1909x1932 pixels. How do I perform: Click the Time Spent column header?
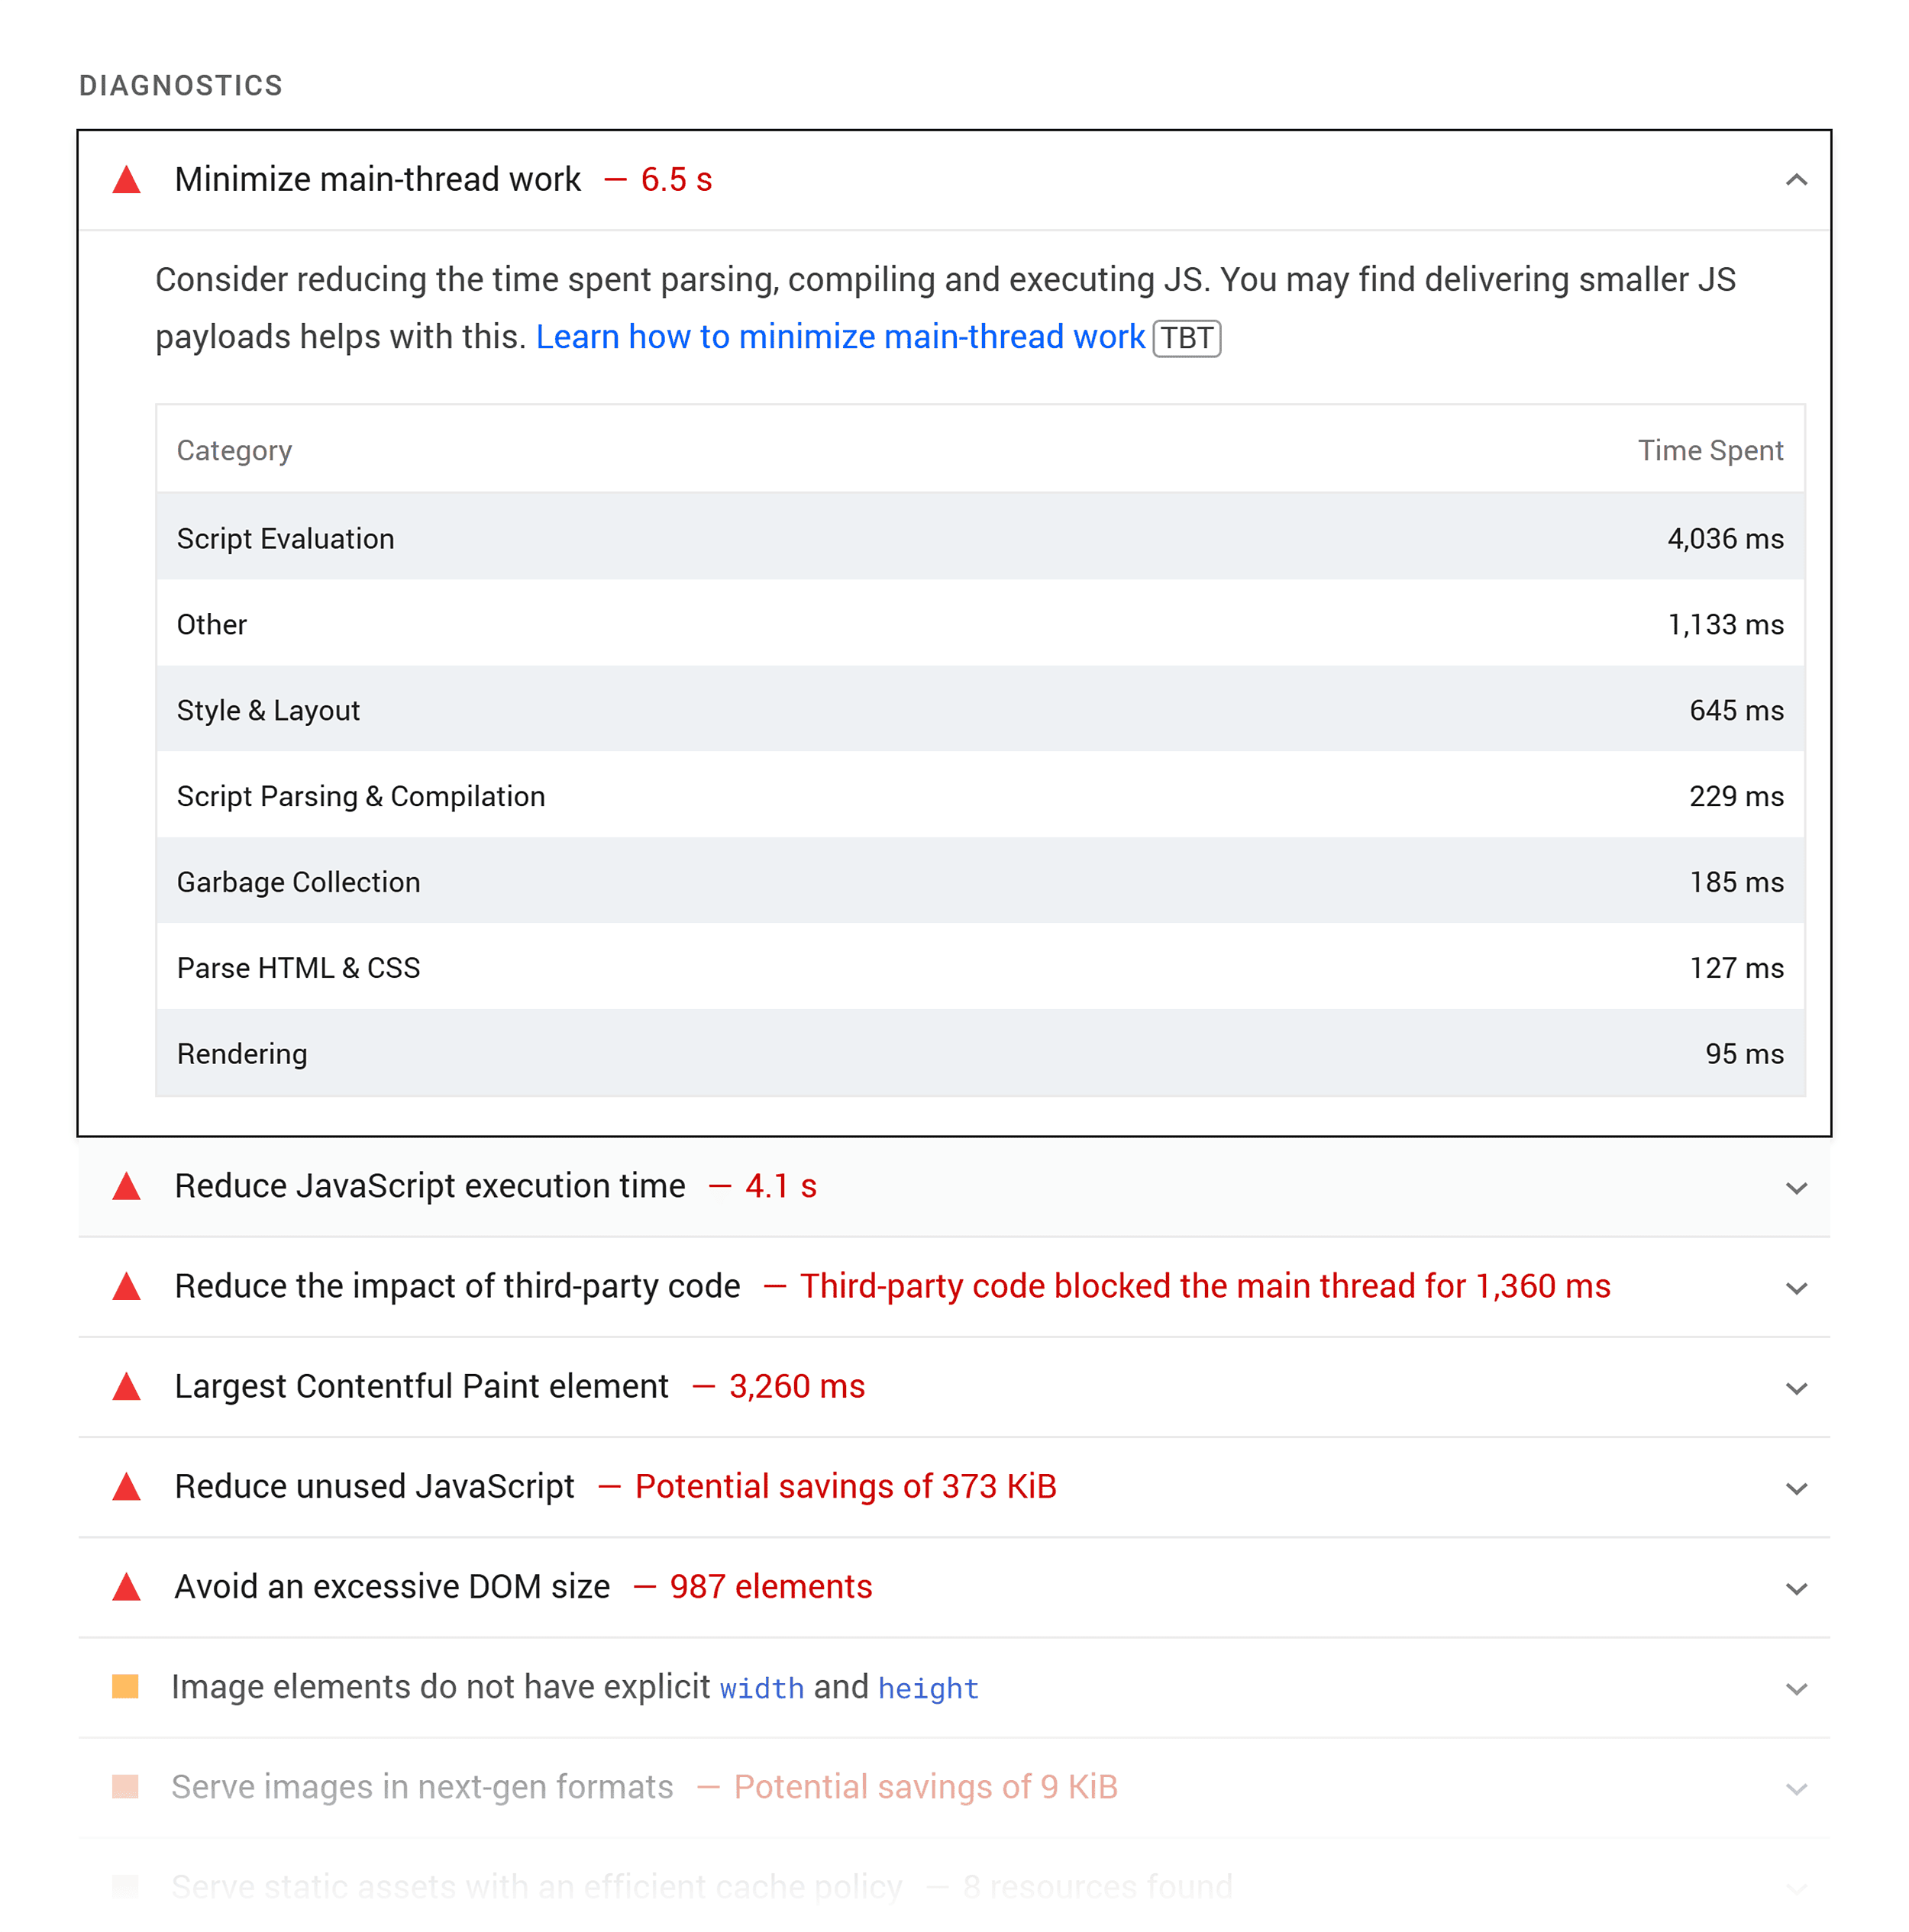(x=1710, y=450)
